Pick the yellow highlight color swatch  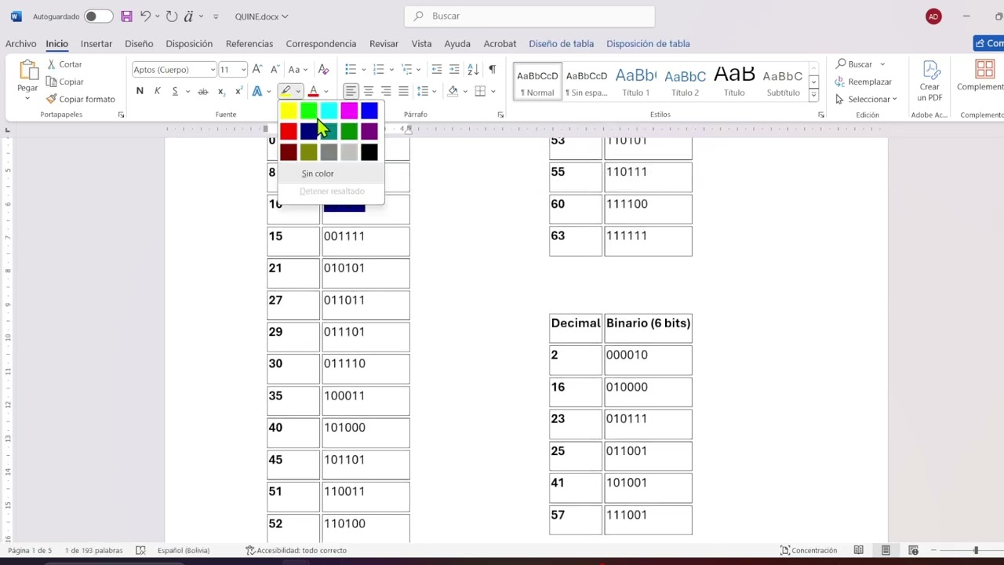289,112
